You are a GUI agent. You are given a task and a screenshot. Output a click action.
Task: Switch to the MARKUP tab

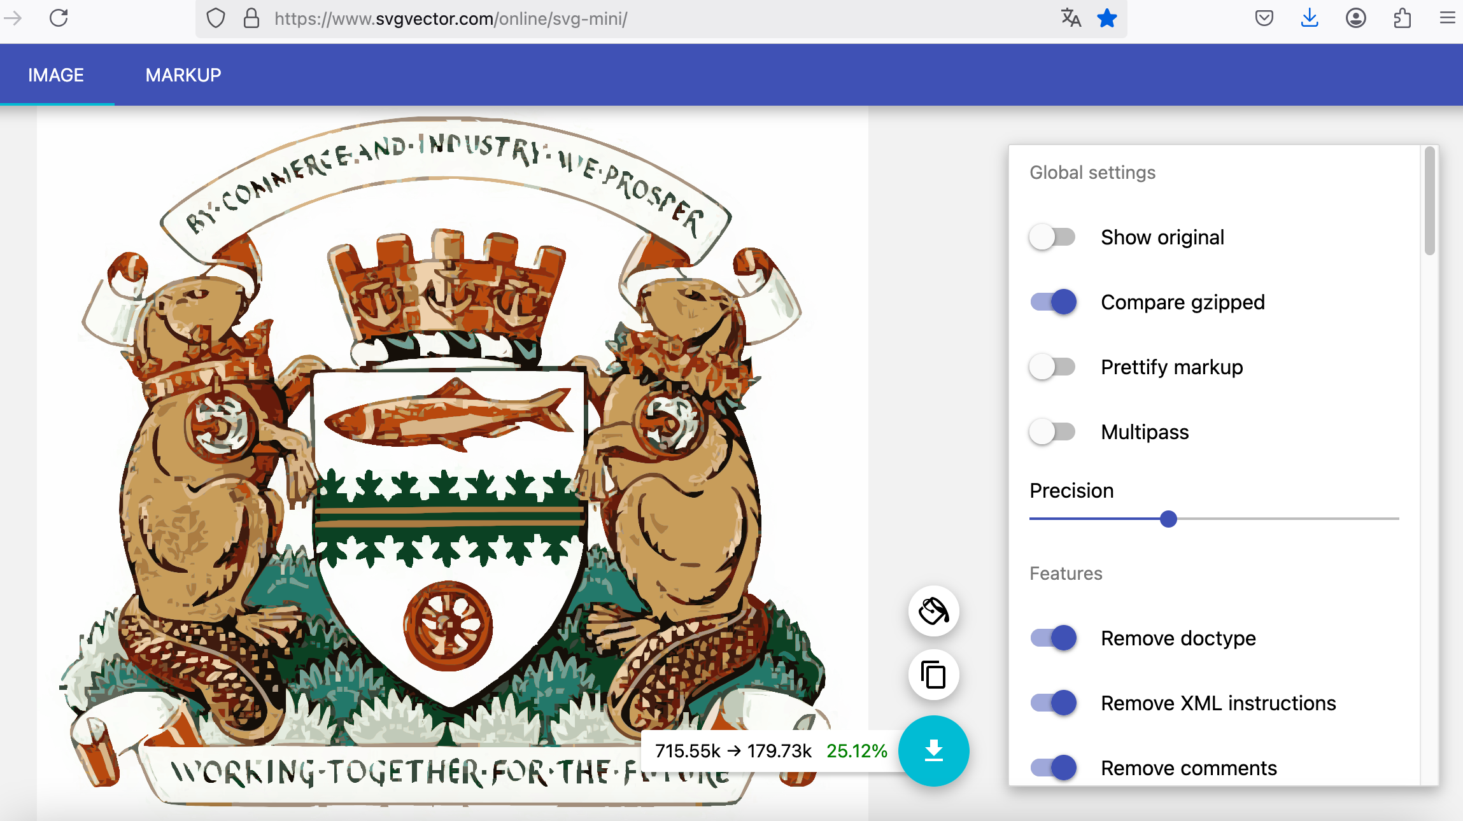coord(183,75)
